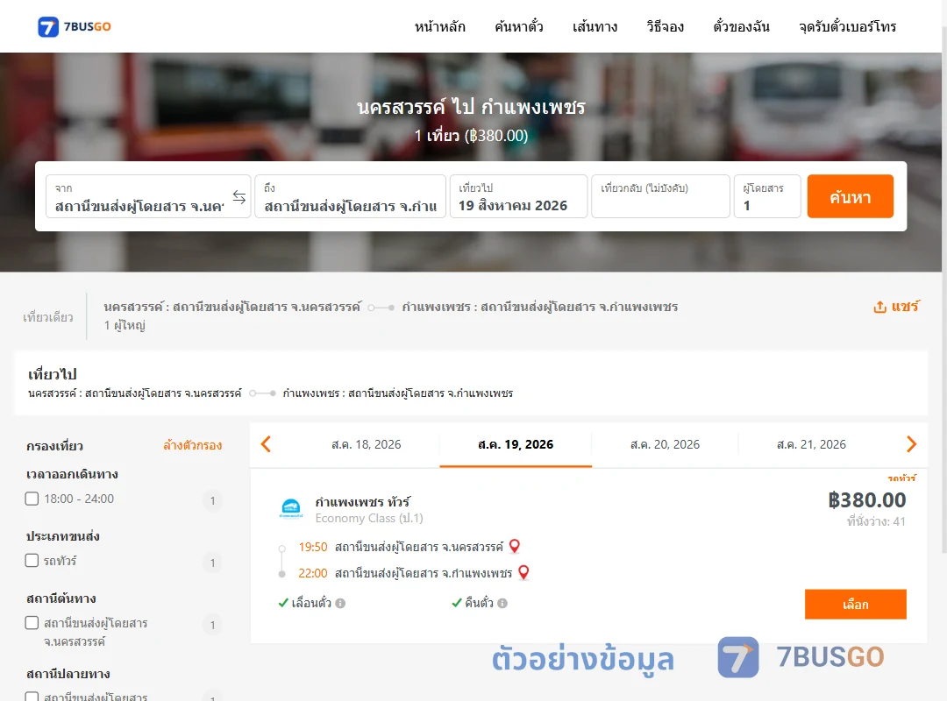Click the orange ค้นหา search button
The width and height of the screenshot is (947, 701).
coord(850,196)
